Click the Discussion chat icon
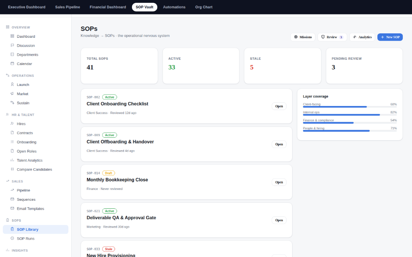412x257 pixels. pos(12,45)
